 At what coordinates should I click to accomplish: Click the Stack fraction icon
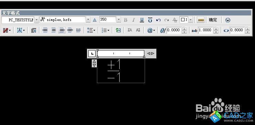(175, 20)
